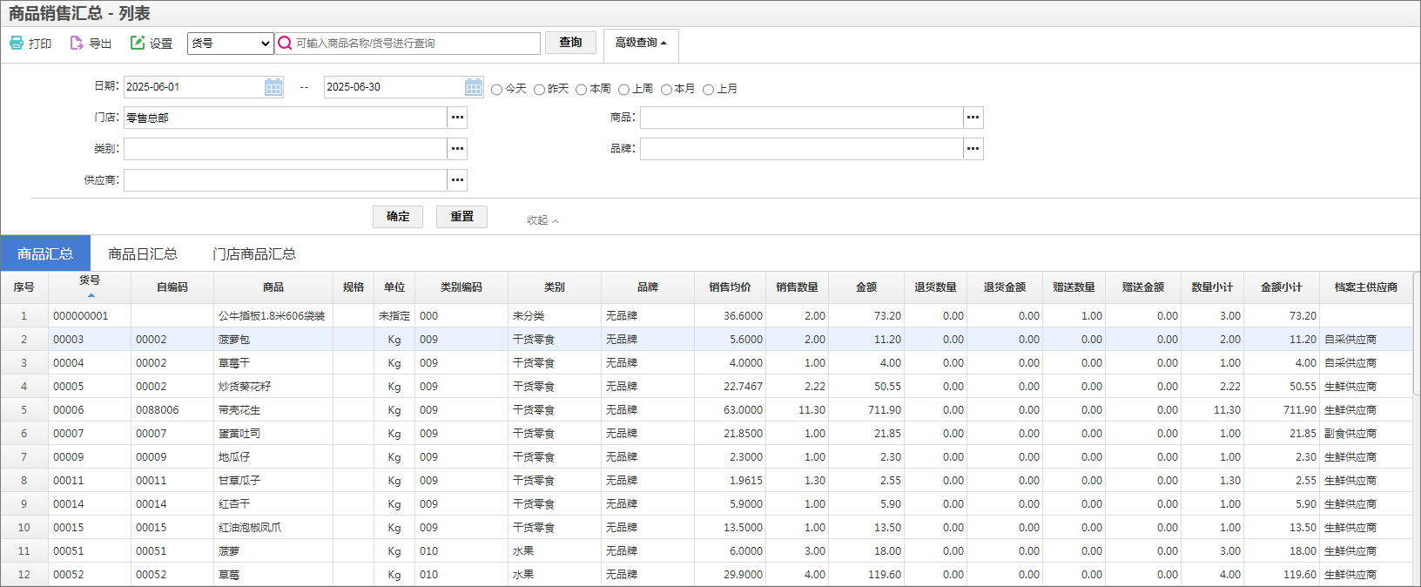
Task: Click item number 00052 cell
Action: (90, 574)
